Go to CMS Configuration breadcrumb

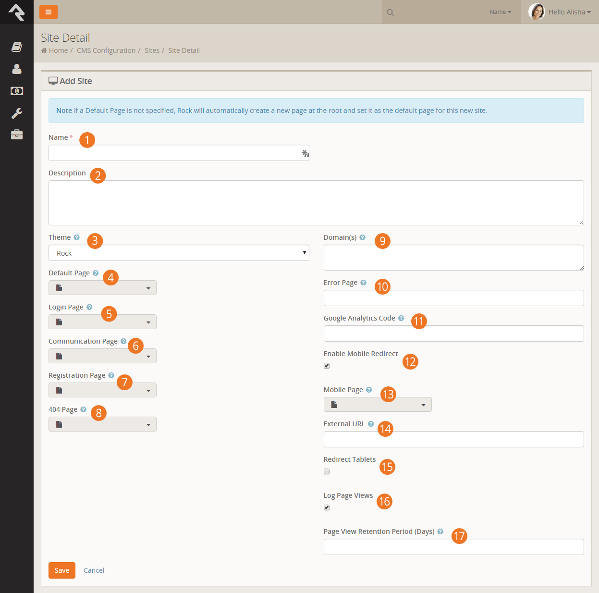coord(106,50)
